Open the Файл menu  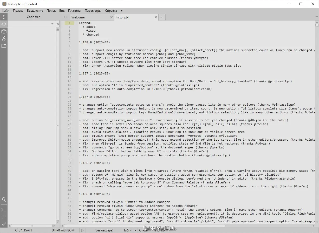click(5, 11)
